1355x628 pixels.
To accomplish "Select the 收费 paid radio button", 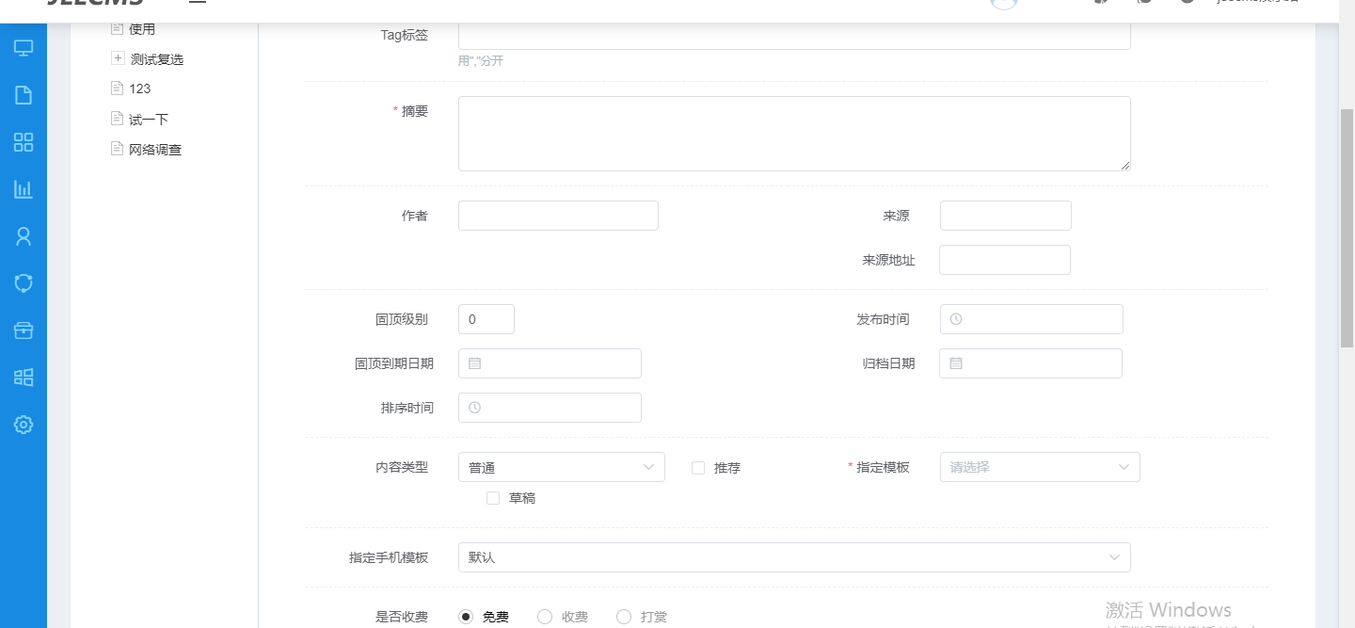I will [x=545, y=617].
